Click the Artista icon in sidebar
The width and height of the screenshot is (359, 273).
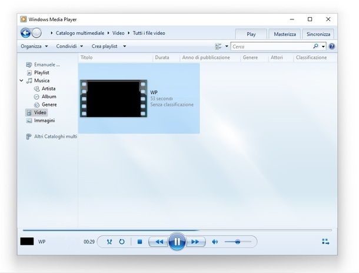click(x=36, y=89)
